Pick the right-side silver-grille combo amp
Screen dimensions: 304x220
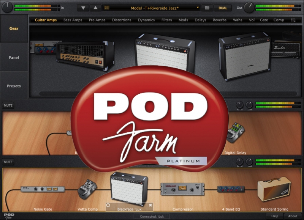245,56
